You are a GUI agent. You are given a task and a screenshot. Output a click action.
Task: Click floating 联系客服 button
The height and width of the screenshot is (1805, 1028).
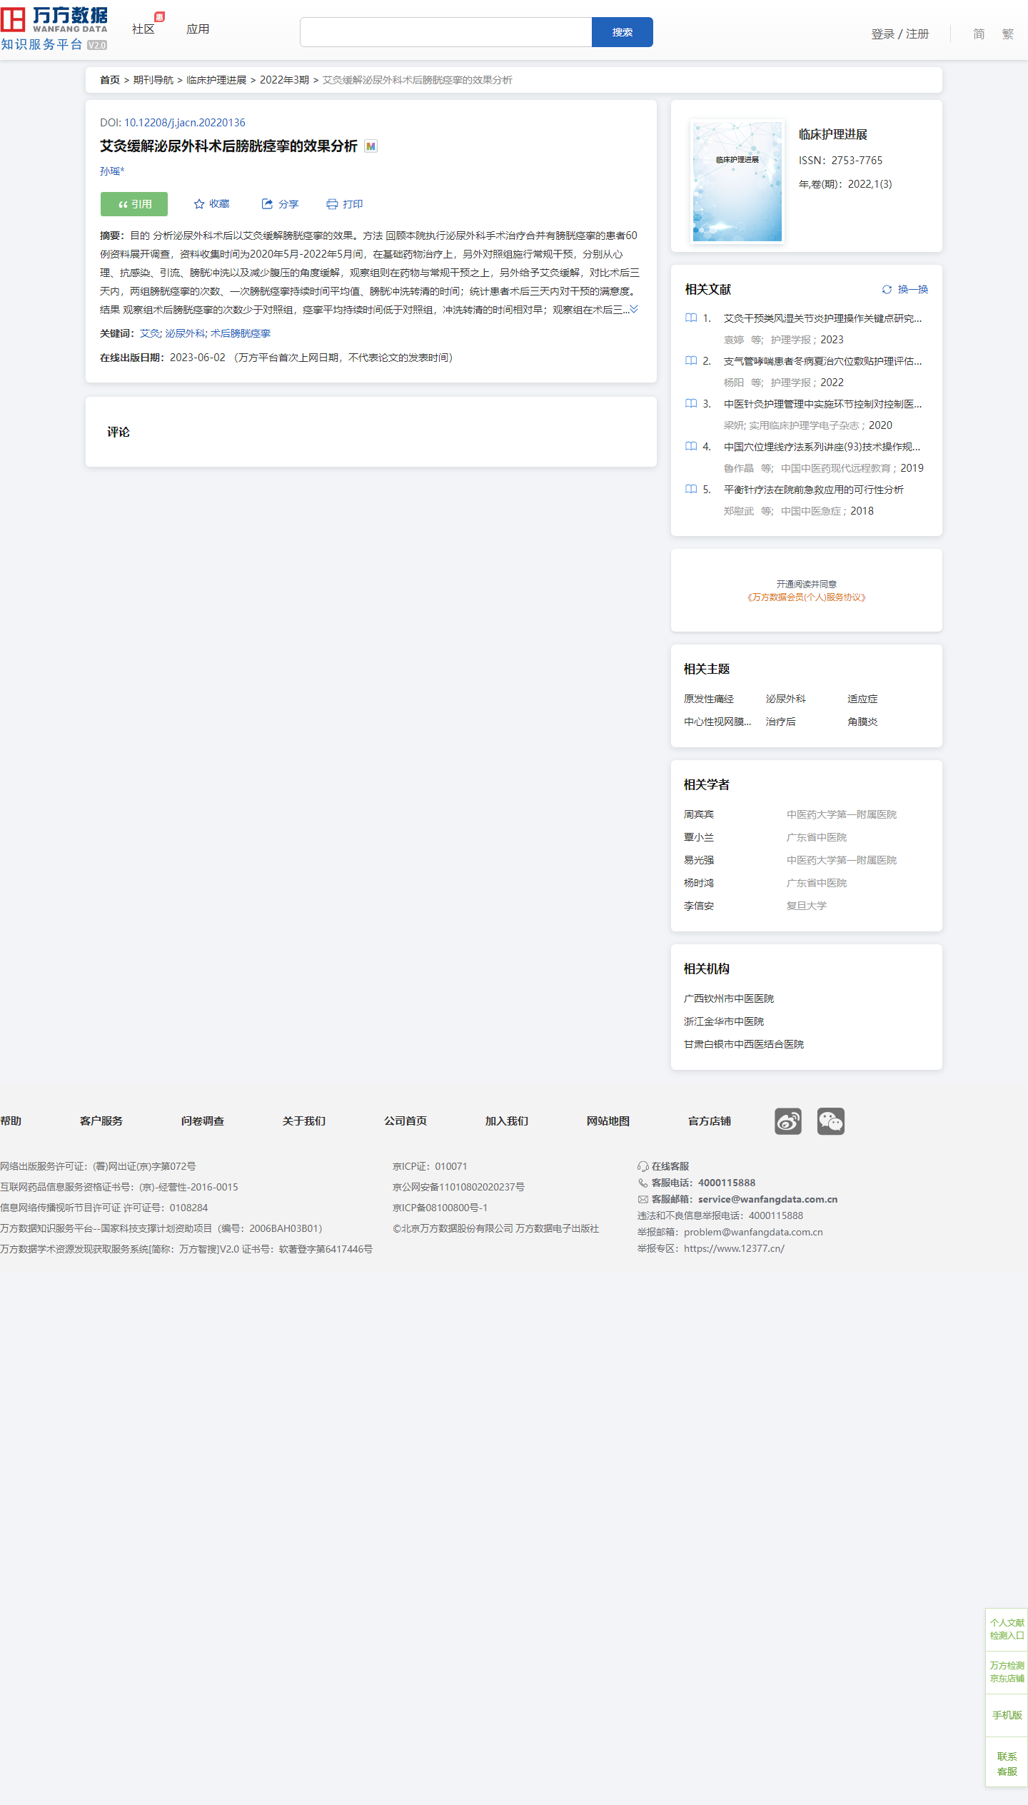pos(1007,1764)
